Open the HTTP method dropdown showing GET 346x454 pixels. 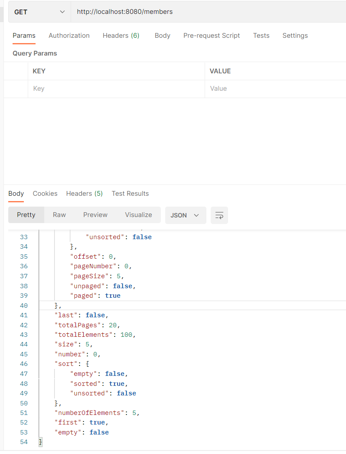39,12
